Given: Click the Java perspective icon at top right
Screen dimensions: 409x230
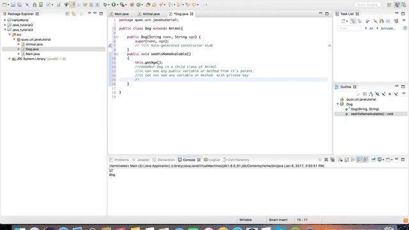Looking at the screenshot, I should click(x=397, y=4).
